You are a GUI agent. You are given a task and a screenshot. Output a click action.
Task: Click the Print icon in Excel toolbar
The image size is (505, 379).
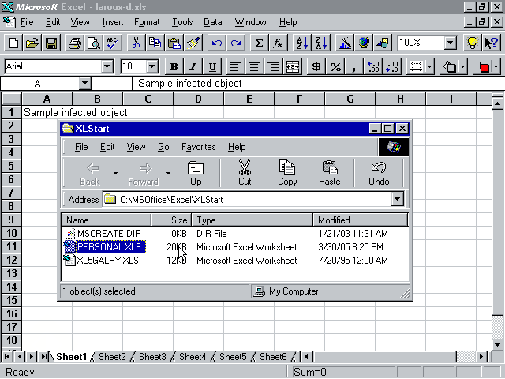coord(75,43)
